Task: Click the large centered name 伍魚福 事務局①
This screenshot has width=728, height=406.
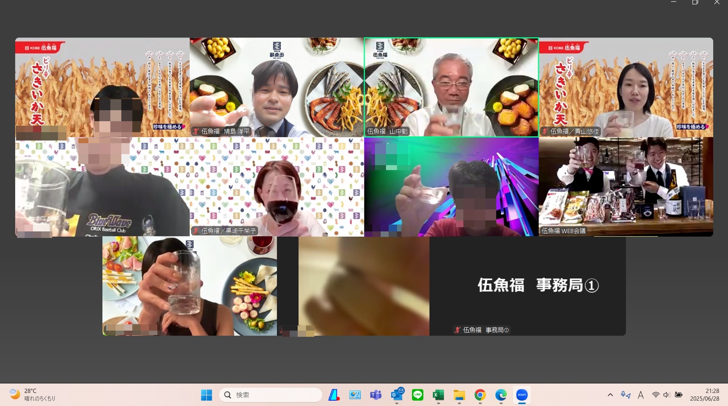Action: 538,285
